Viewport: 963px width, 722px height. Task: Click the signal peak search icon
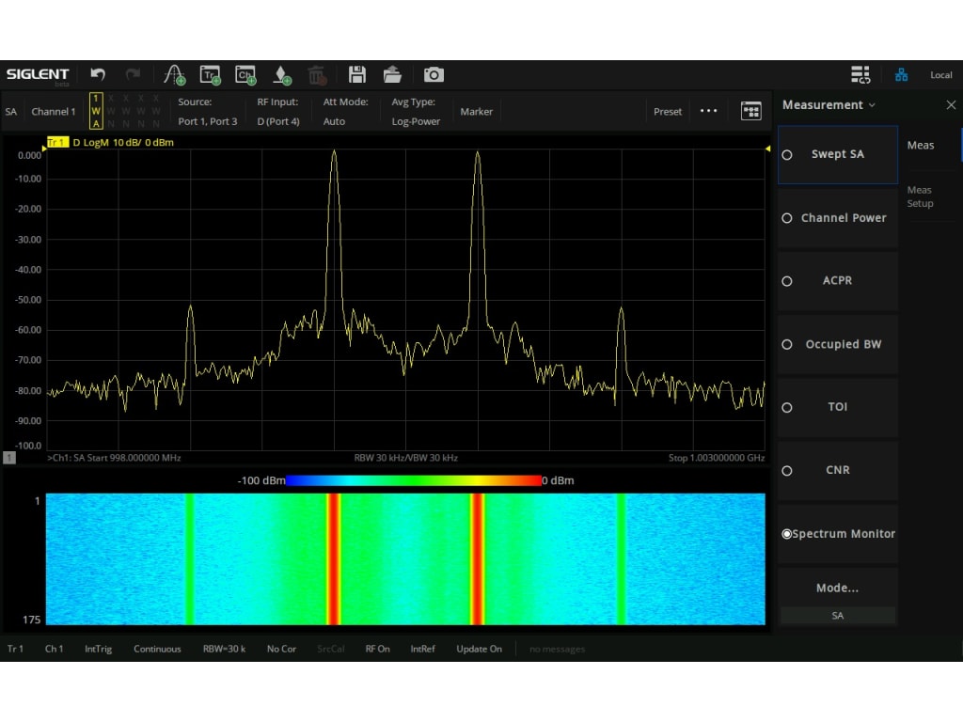click(x=174, y=74)
